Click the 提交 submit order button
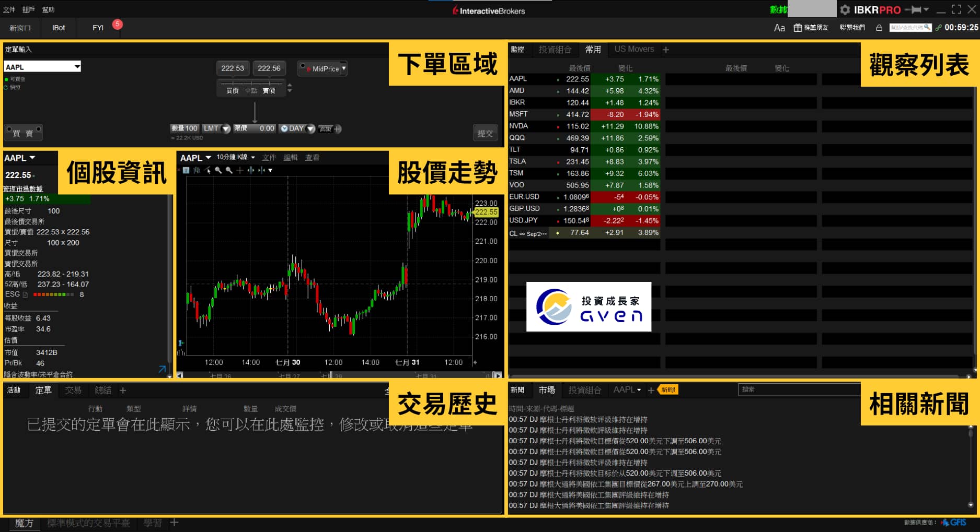 (485, 134)
